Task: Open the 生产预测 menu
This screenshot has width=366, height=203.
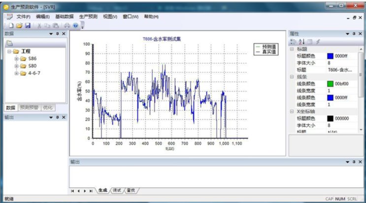Action: click(x=88, y=17)
